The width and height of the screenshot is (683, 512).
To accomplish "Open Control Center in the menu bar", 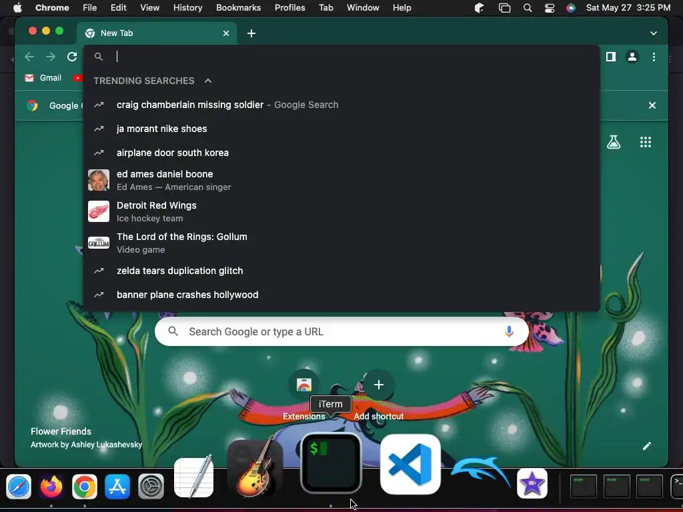I will coord(550,8).
